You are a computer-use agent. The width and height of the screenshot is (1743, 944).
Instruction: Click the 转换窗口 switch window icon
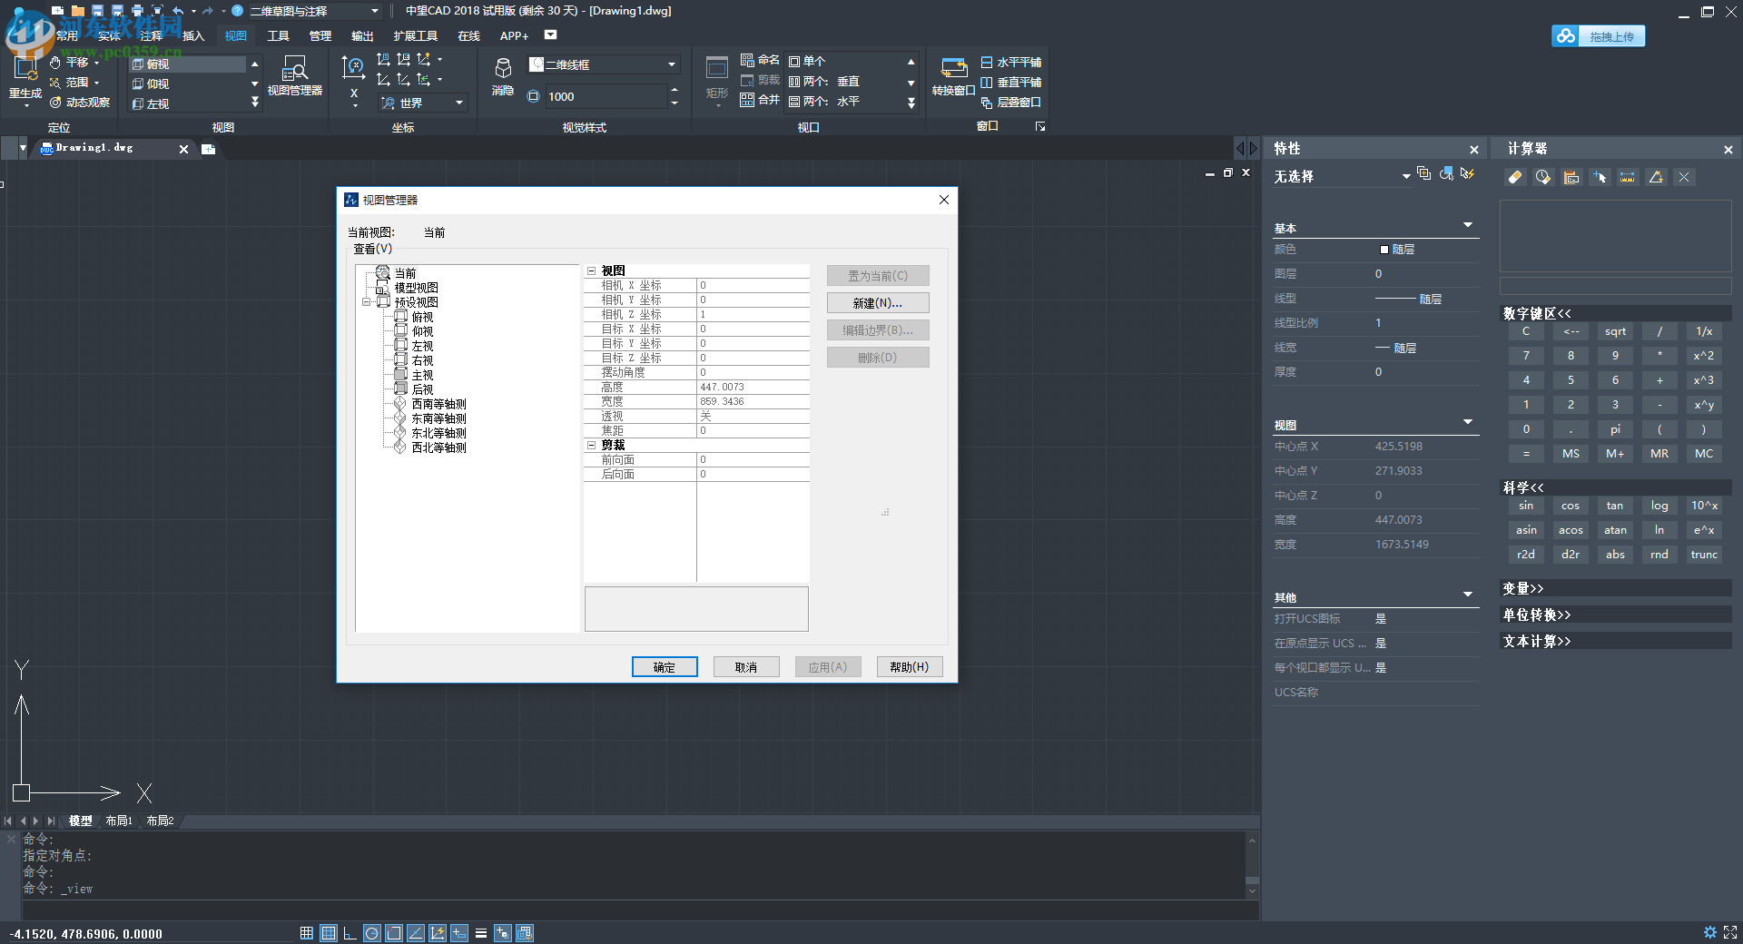pyautogui.click(x=953, y=75)
